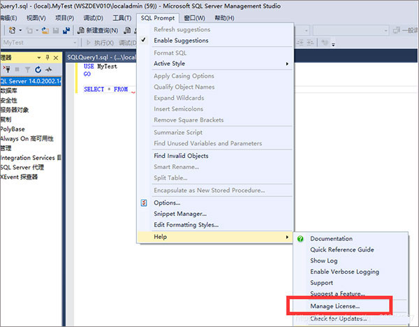Click the Save All icon
This screenshot has width=419, height=327.
[x=66, y=31]
